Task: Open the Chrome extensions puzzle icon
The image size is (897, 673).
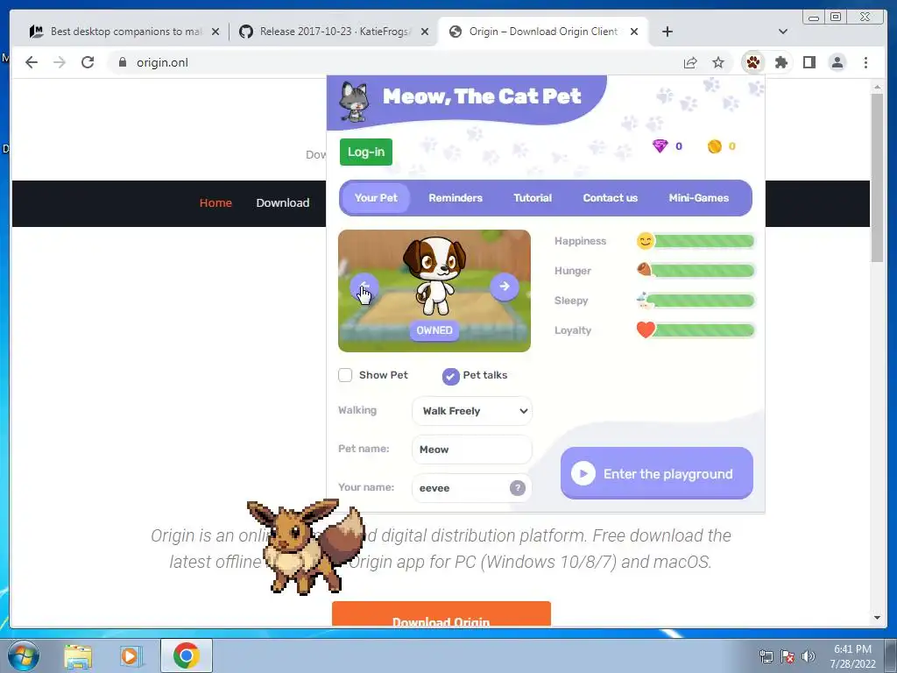Action: (780, 62)
